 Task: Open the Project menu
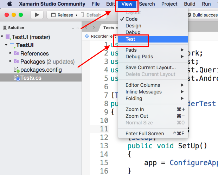tap(169, 4)
